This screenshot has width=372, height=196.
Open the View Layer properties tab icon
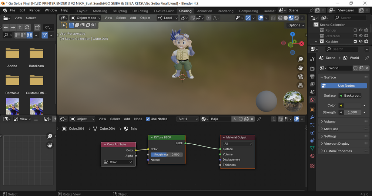pos(312,84)
